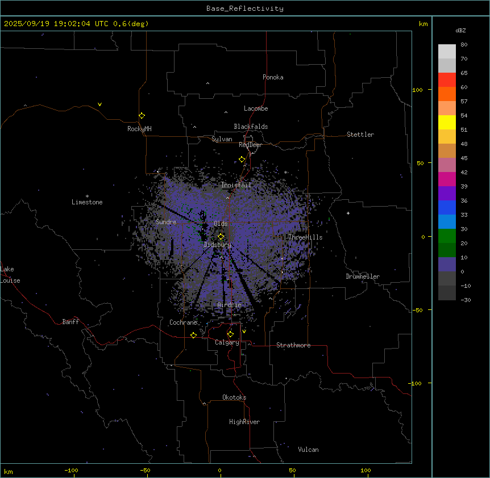Select the Ponoka city label
This screenshot has width=490, height=478.
click(x=273, y=77)
